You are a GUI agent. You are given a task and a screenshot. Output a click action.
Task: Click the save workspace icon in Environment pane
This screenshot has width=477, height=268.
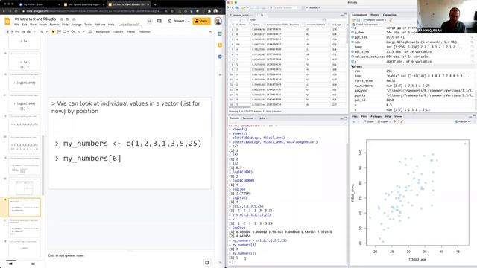(358, 20)
